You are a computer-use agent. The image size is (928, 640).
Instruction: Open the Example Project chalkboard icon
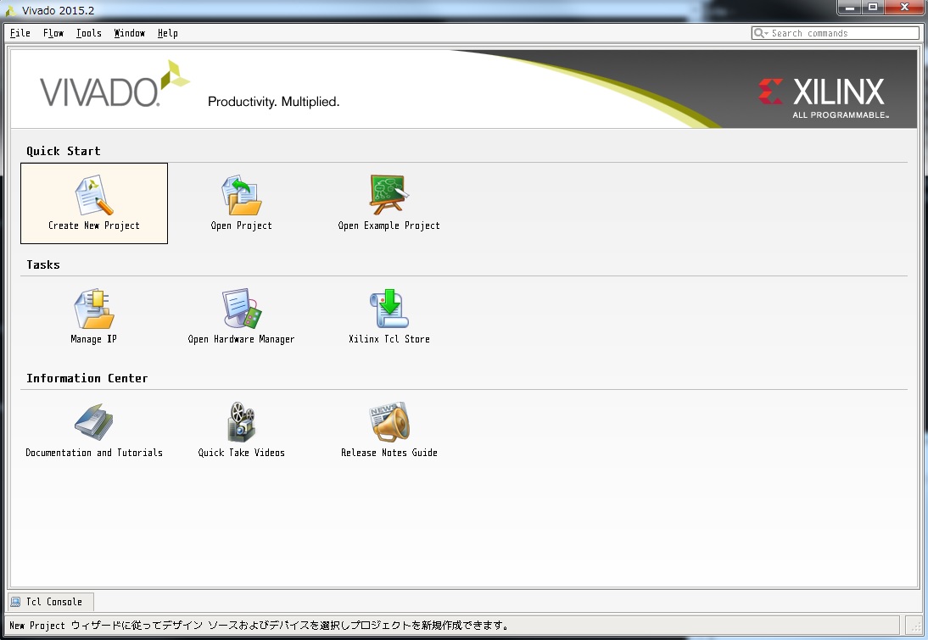pos(389,195)
